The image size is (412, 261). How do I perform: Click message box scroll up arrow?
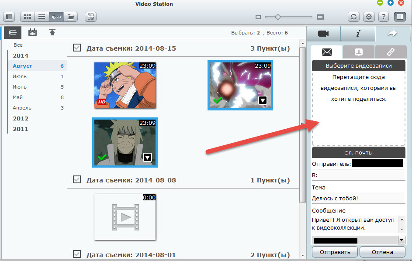402,219
